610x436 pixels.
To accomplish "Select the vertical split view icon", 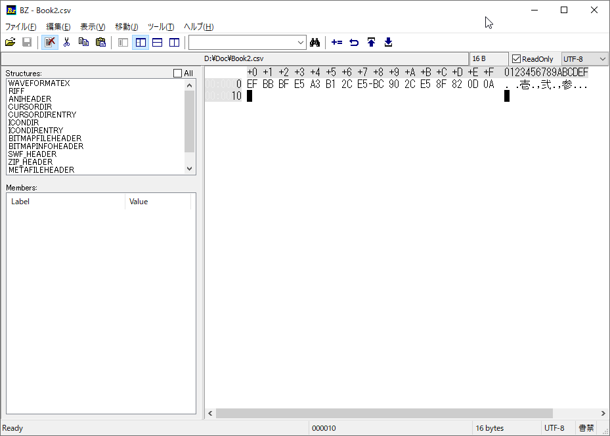I will click(174, 42).
